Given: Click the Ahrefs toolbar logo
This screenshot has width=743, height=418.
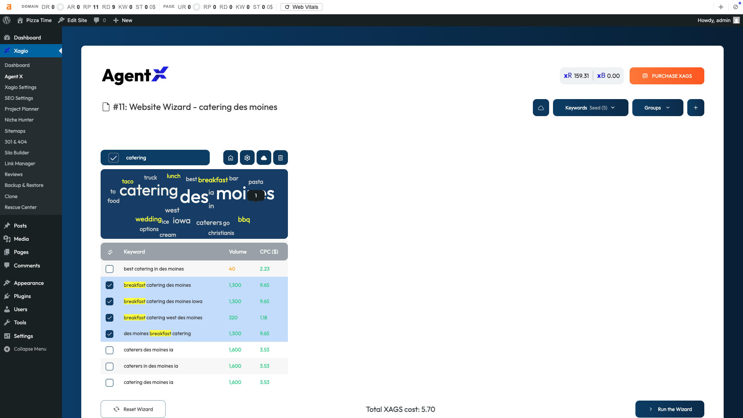Looking at the screenshot, I should (9, 7).
